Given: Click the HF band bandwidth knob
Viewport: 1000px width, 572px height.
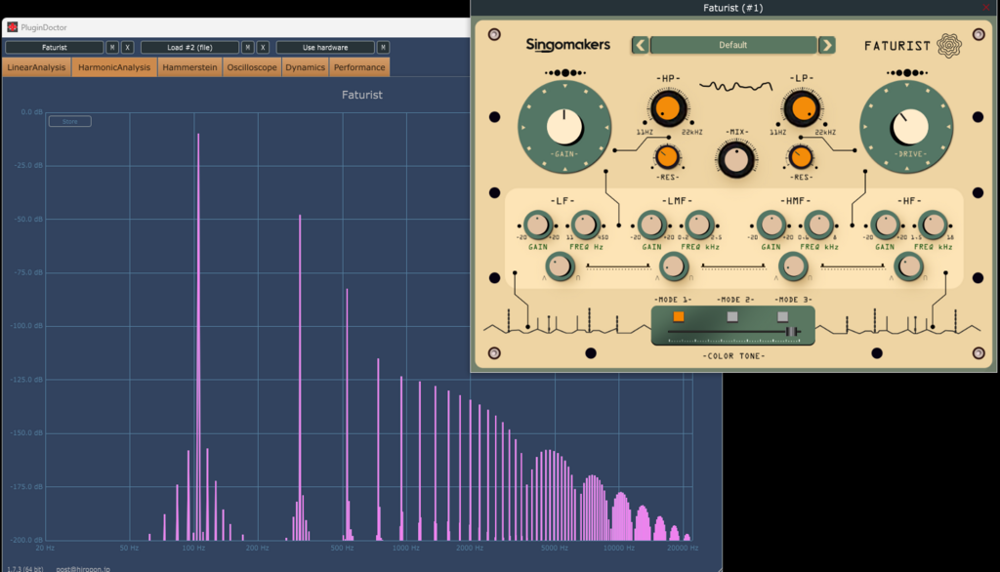Looking at the screenshot, I should (909, 266).
